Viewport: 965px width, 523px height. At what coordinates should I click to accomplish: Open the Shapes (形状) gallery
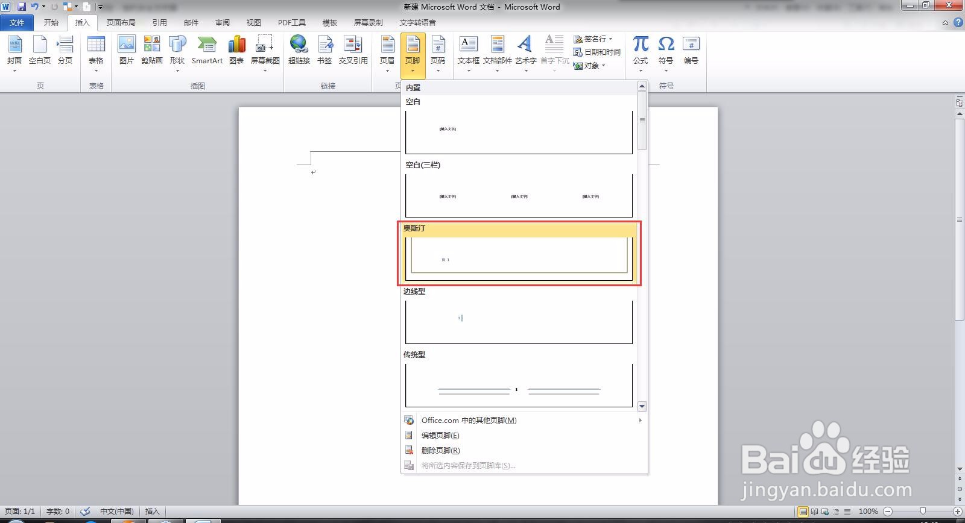[x=177, y=53]
